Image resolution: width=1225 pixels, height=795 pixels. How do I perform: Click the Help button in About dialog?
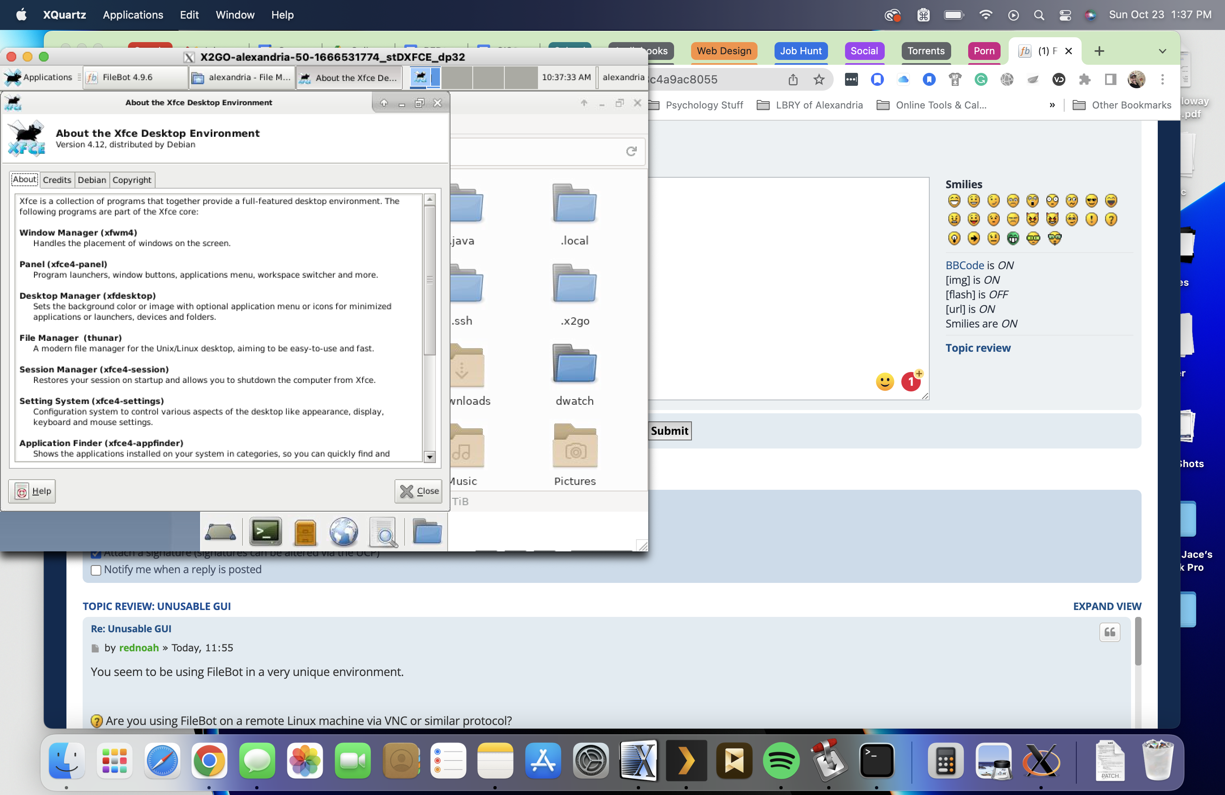click(x=32, y=491)
